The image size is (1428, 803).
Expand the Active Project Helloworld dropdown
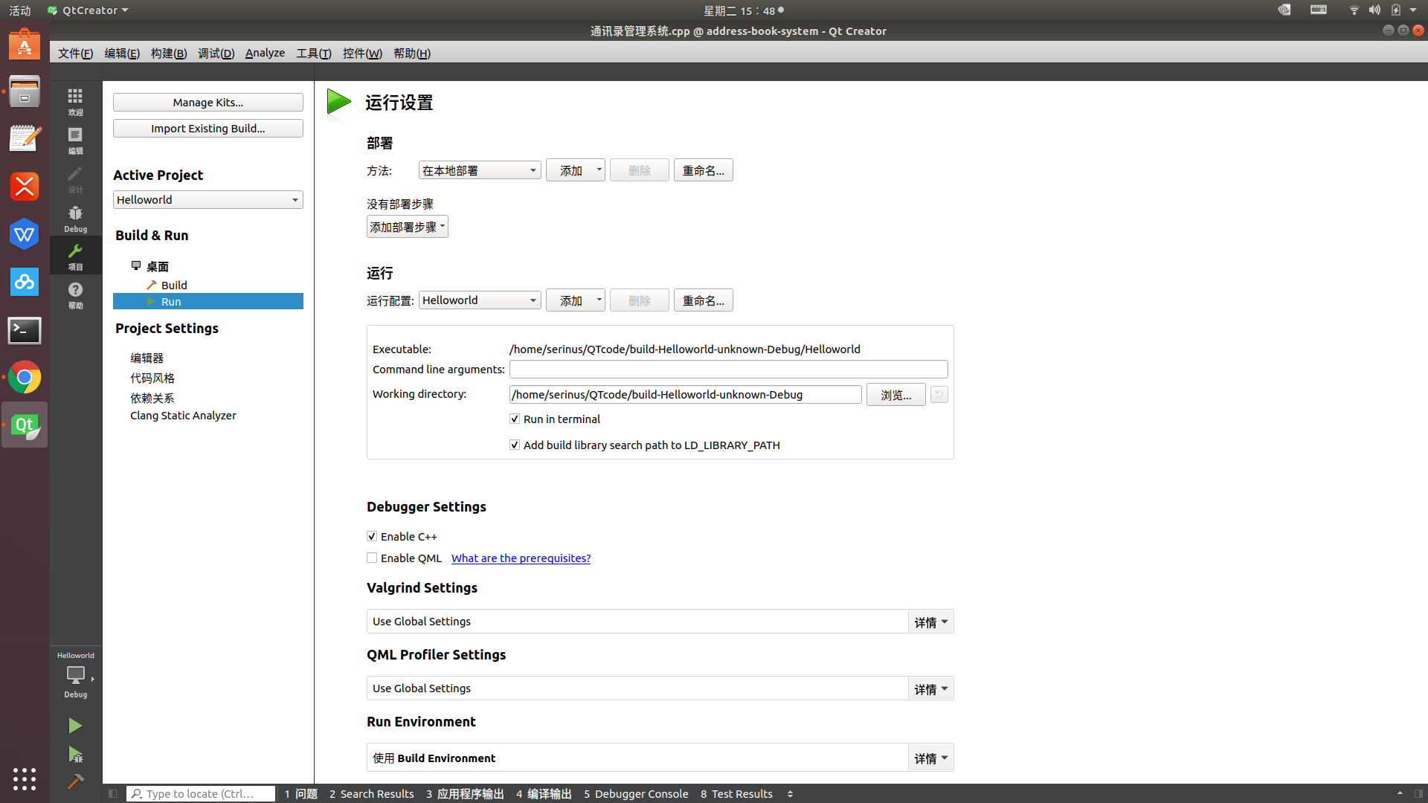[208, 200]
